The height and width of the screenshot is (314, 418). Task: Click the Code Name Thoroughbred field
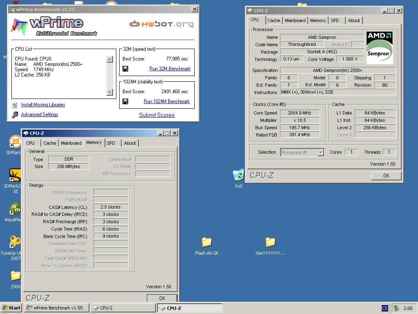click(302, 44)
